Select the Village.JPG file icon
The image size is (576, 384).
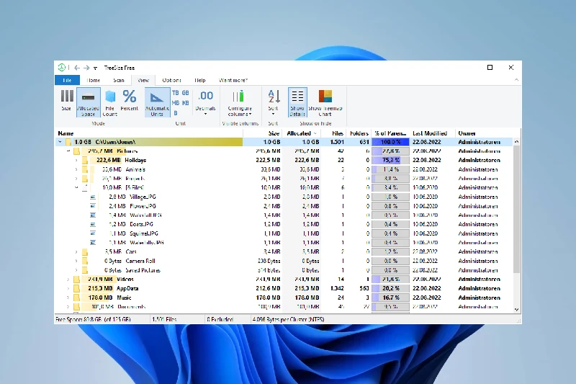click(93, 197)
